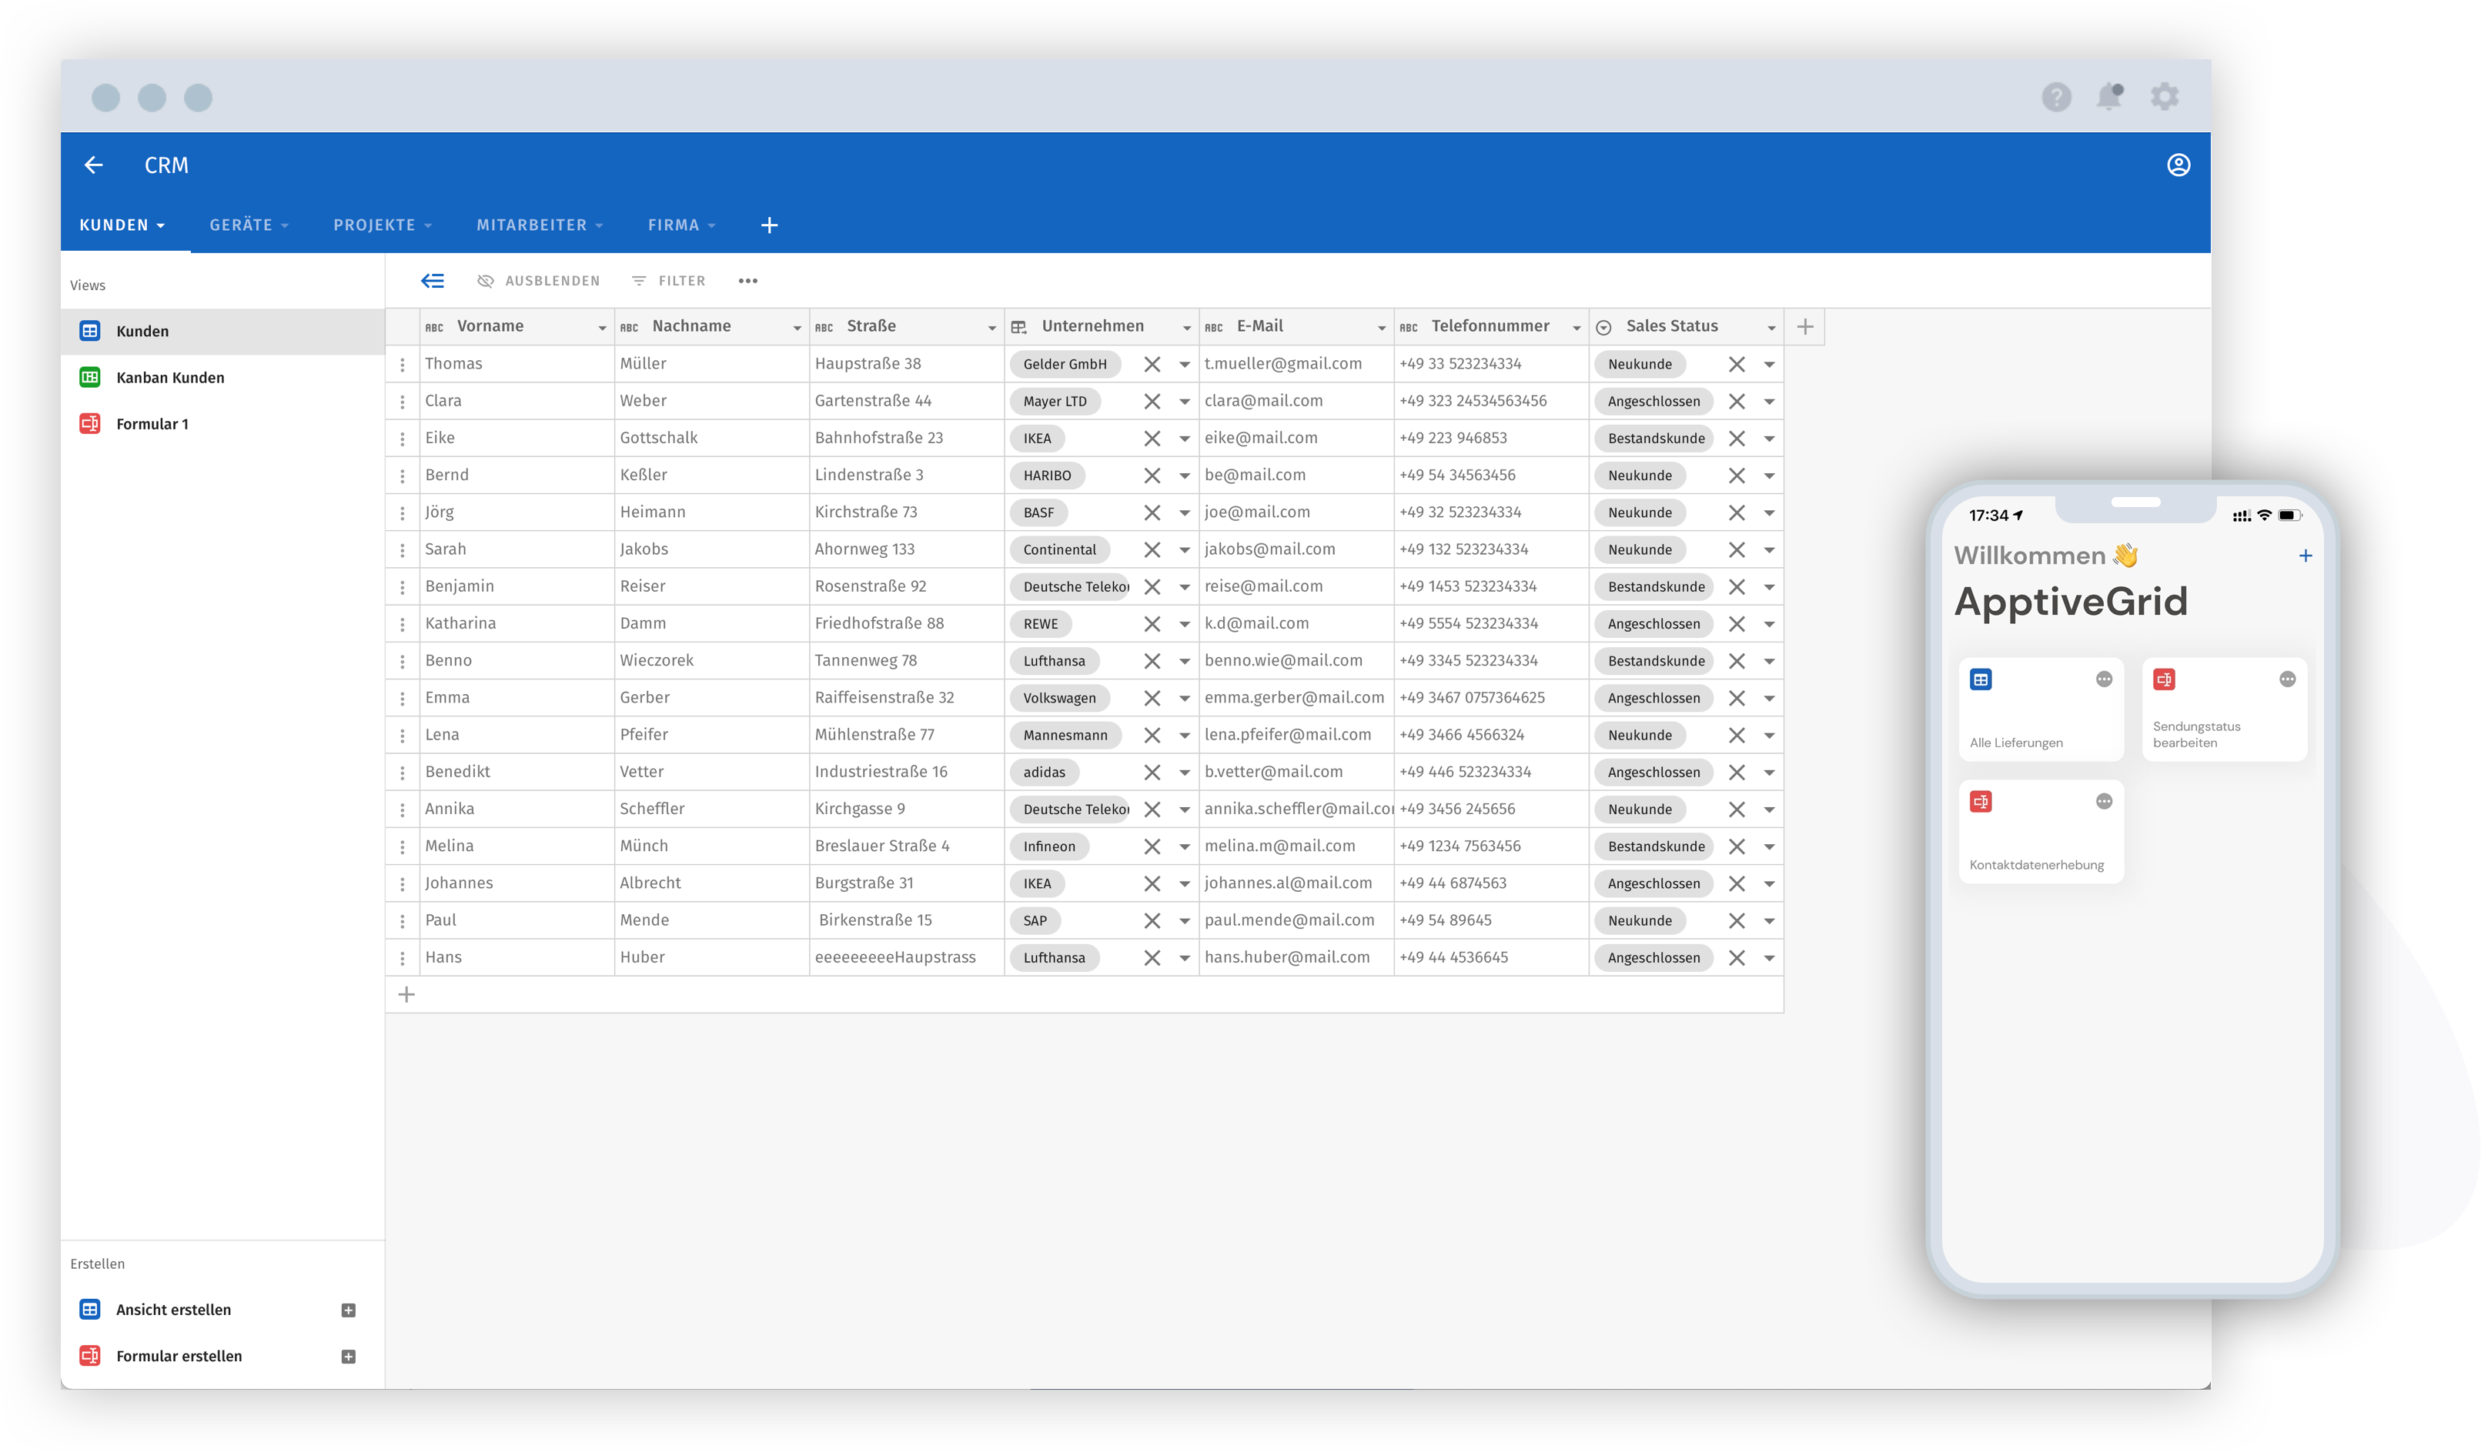Toggle Ausblenden to hide columns
Screen dimensions: 2481x1452
point(539,281)
